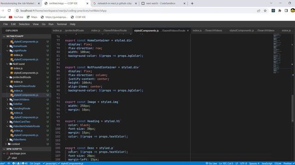Click the errors and warnings status icons
The height and width of the screenshot is (165, 295).
20,163
